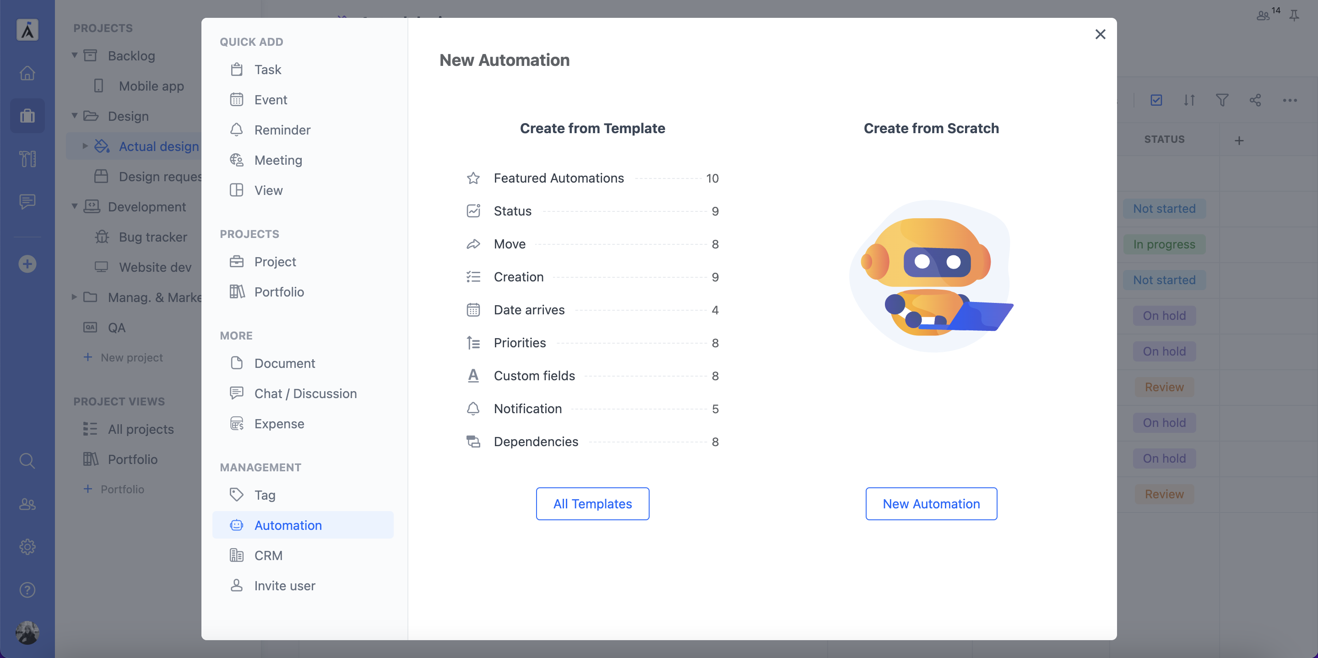This screenshot has height=658, width=1318.
Task: Select Automation under Management
Action: click(x=303, y=525)
